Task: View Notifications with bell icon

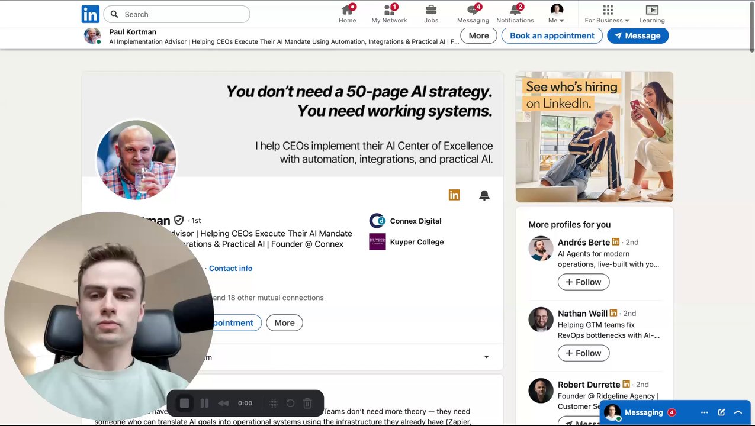Action: pyautogui.click(x=515, y=14)
